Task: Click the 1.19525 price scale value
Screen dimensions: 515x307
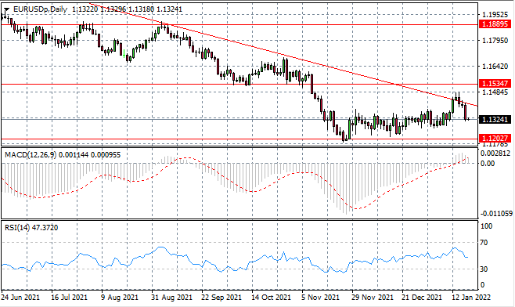Action: 495,15
